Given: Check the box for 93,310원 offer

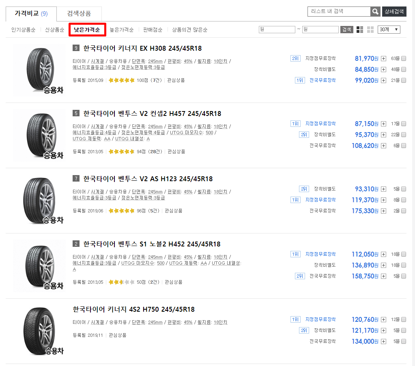Looking at the screenshot, I should pos(404,189).
